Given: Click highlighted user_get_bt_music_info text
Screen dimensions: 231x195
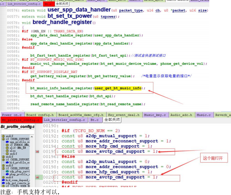Looking at the screenshot, I should coord(118,88).
